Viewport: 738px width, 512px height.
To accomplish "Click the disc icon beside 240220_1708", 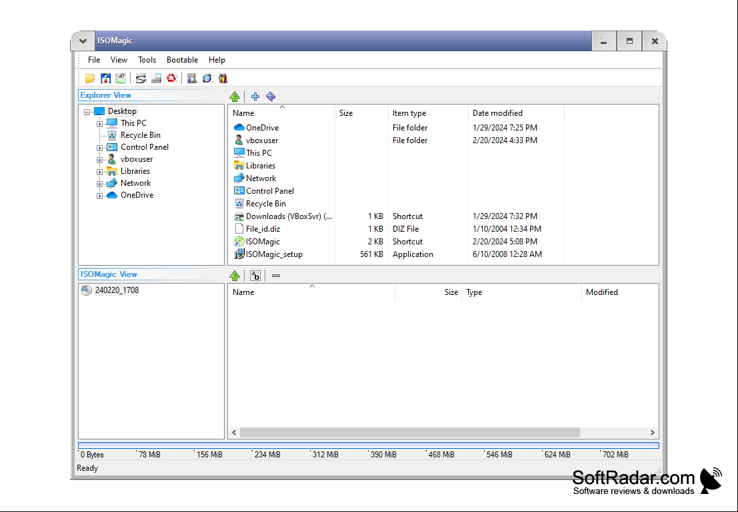I will tap(87, 290).
